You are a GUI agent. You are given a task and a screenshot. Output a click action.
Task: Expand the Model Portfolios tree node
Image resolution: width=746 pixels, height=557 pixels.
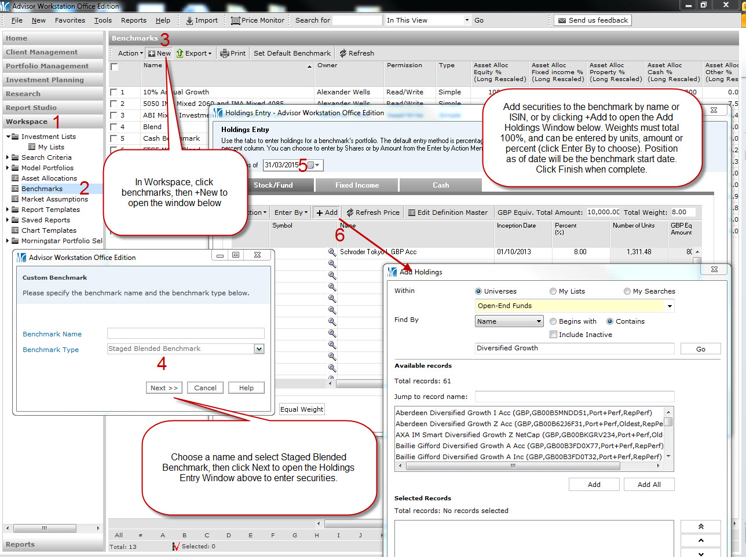(8, 168)
